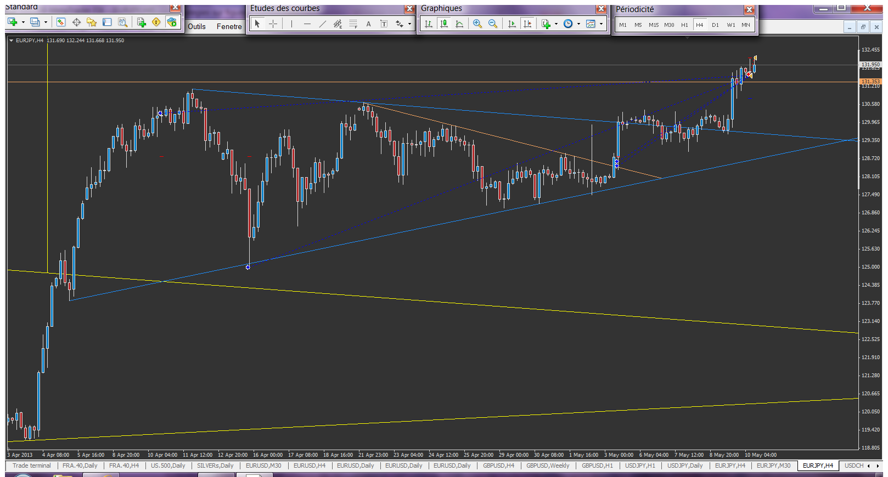
Task: Open the Outils menu
Action: (x=196, y=26)
